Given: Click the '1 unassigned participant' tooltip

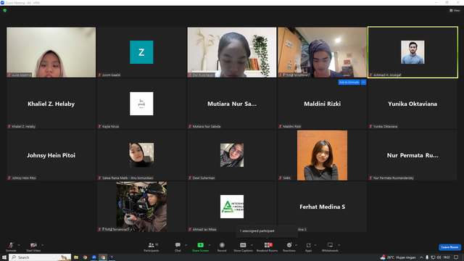Looking at the screenshot, I should [x=267, y=231].
